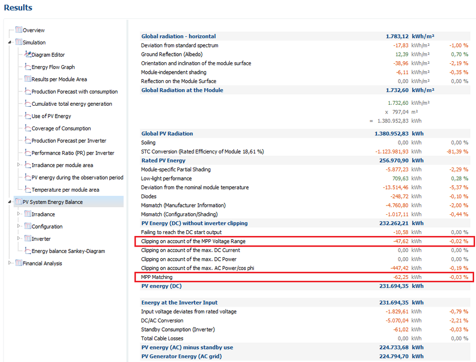Click the PV Generator Energy (AC grid) heading
The image size is (476, 362).
[182, 356]
